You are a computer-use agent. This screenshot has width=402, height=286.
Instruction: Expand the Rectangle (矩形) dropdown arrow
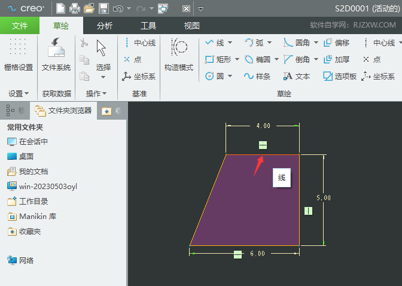[x=237, y=59]
